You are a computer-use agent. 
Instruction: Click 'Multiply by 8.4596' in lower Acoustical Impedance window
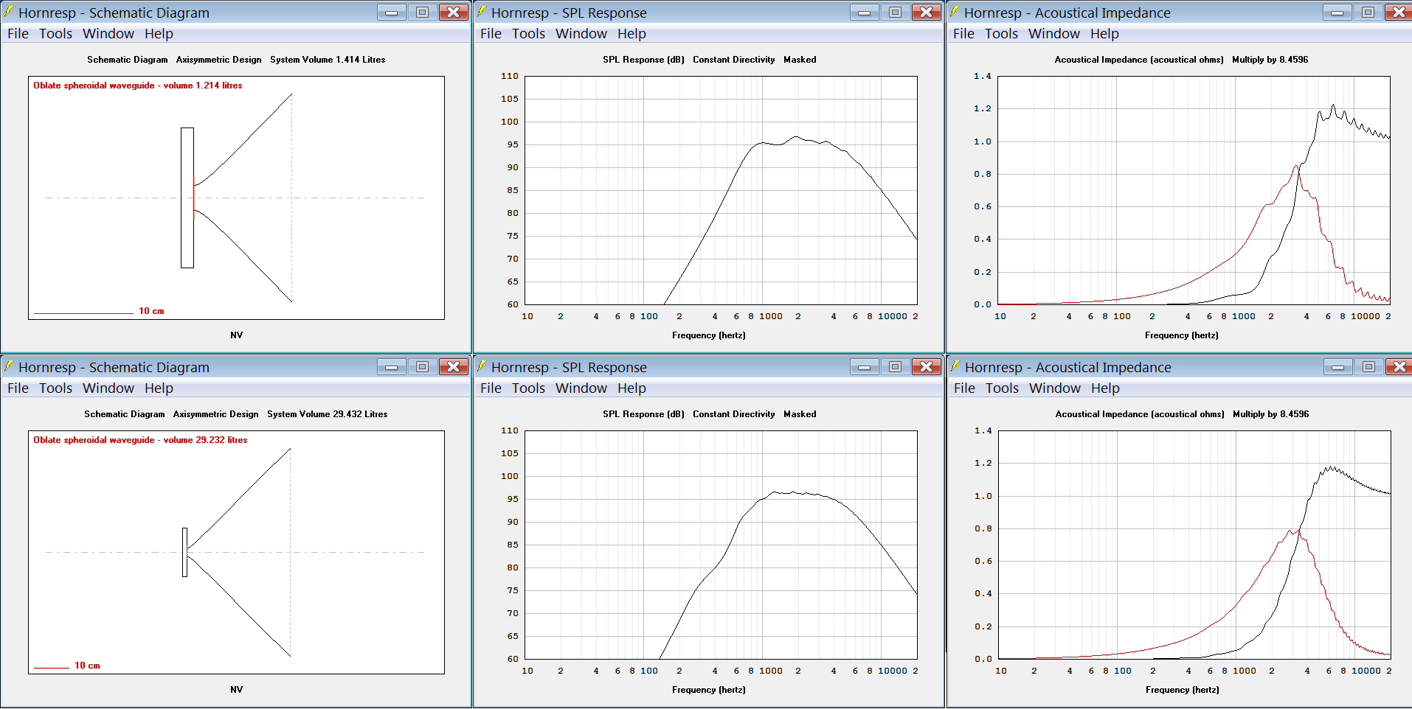pyautogui.click(x=1270, y=414)
